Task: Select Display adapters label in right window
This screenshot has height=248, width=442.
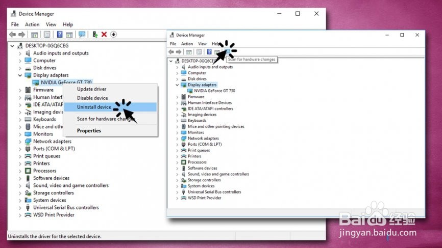Action: [202, 85]
